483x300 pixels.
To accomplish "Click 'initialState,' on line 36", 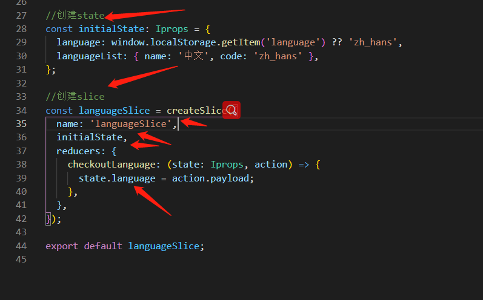I will point(92,137).
